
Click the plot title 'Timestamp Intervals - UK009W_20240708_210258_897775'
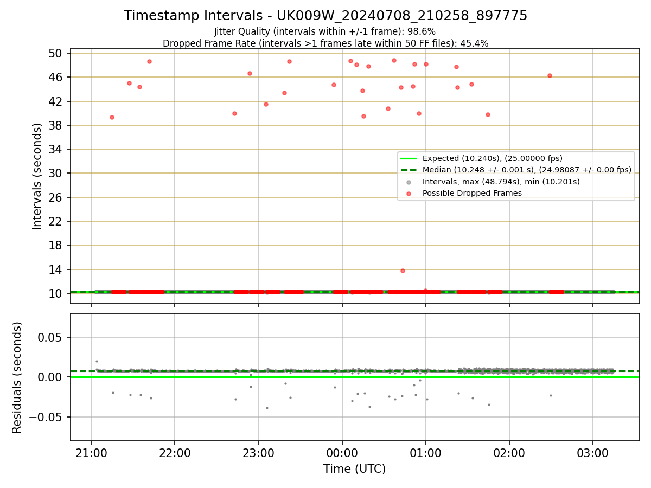point(325,16)
